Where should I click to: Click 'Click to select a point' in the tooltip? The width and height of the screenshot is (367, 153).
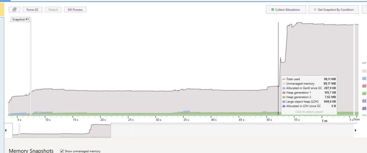(309, 112)
